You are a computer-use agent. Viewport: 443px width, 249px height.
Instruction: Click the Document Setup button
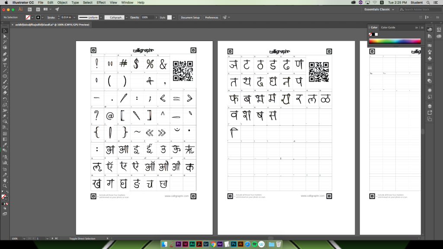pyautogui.click(x=190, y=17)
